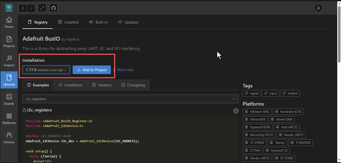Select the Infineon XMC platform
Image resolution: width=341 pixels, height=163 pixels.
coord(257,111)
